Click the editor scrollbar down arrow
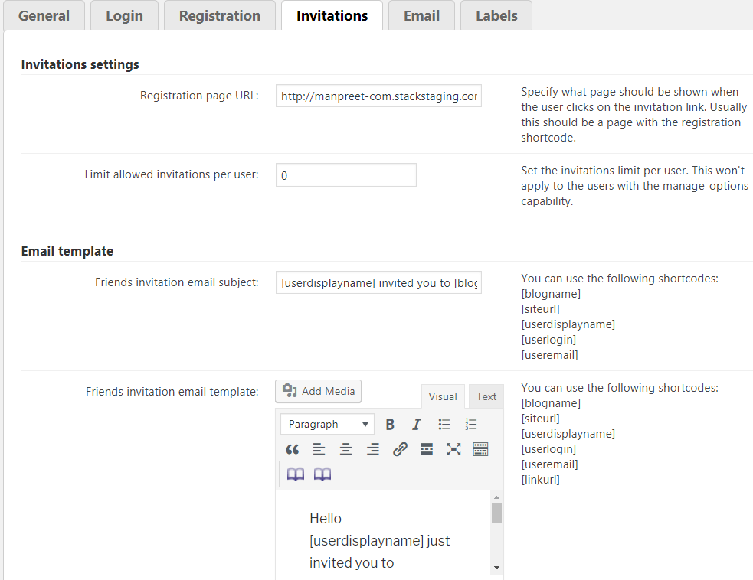Viewport: 753px width, 580px height. (x=496, y=567)
